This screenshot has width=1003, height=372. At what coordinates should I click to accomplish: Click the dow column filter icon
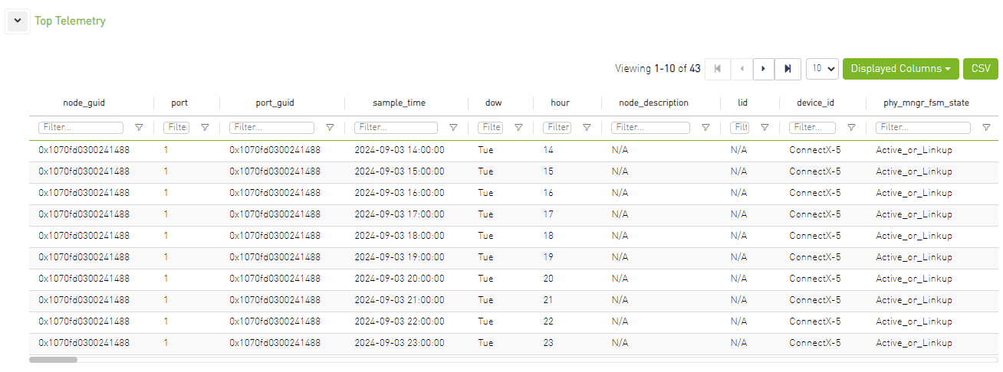(x=518, y=128)
